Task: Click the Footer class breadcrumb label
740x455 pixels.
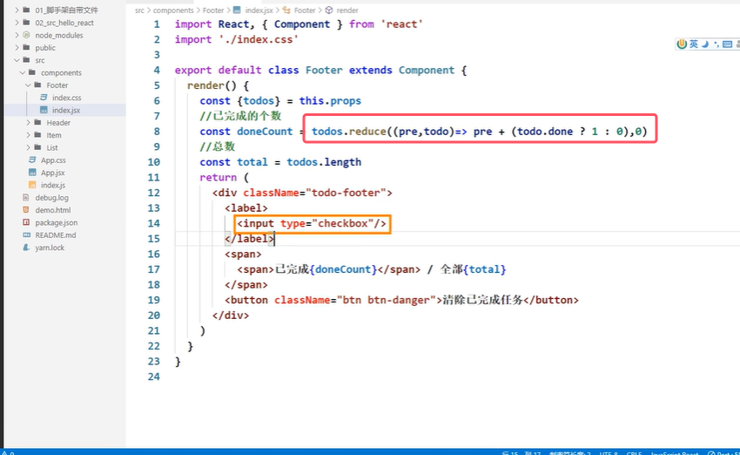Action: point(305,10)
